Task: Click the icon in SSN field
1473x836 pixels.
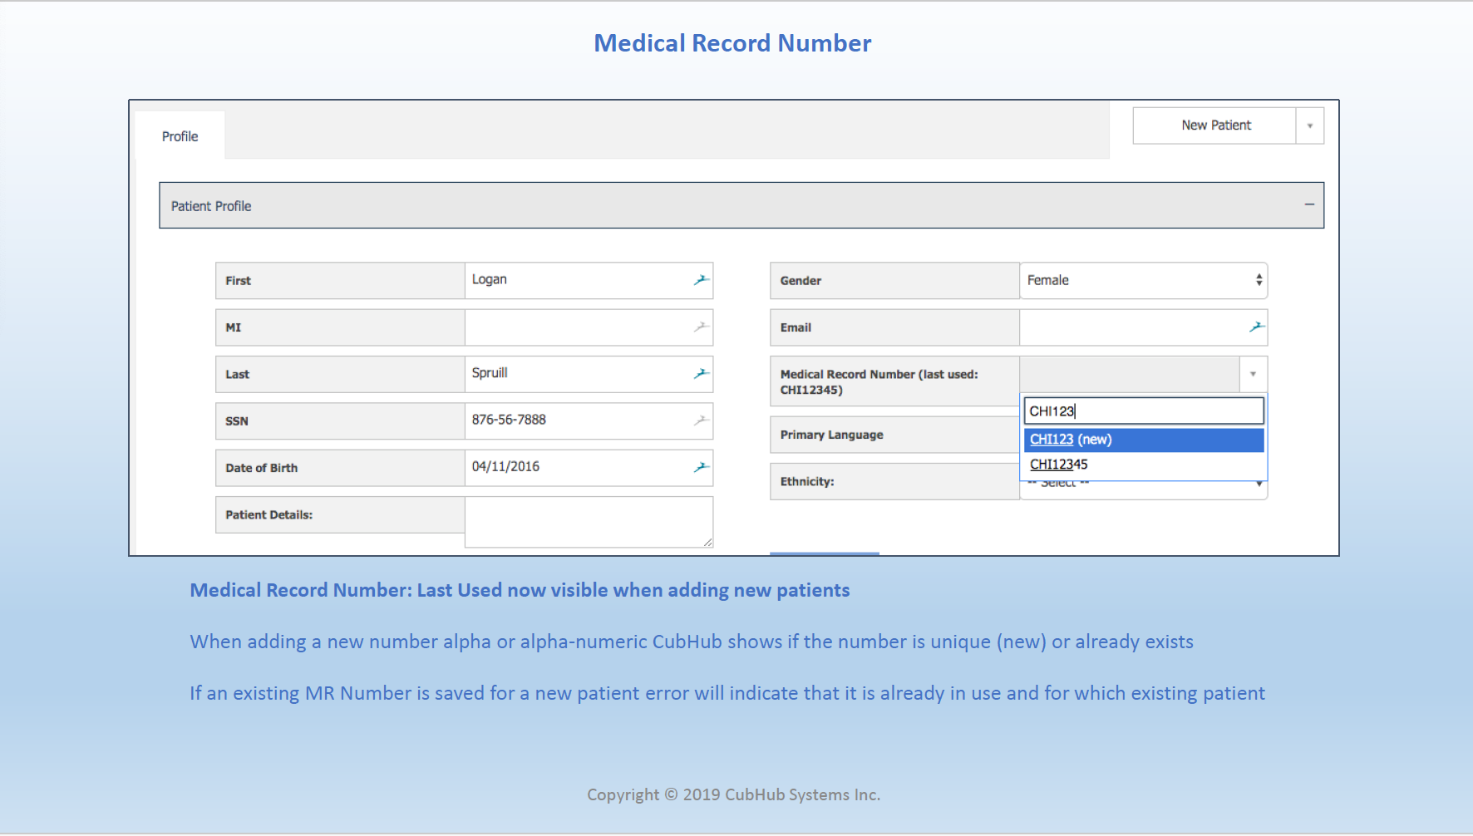Action: pos(702,420)
